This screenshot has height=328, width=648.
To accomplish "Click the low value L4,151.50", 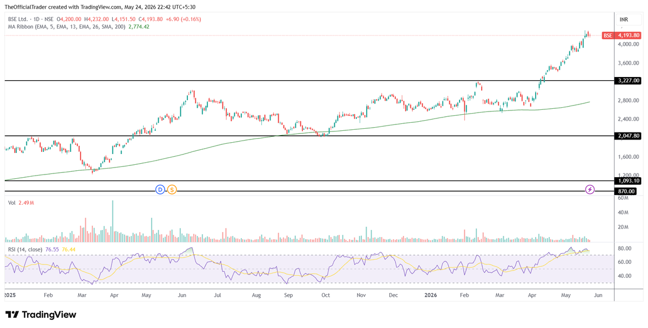I will 125,19.
